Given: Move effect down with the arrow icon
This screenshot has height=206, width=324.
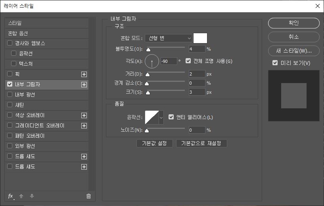Looking at the screenshot, I should point(32,196).
